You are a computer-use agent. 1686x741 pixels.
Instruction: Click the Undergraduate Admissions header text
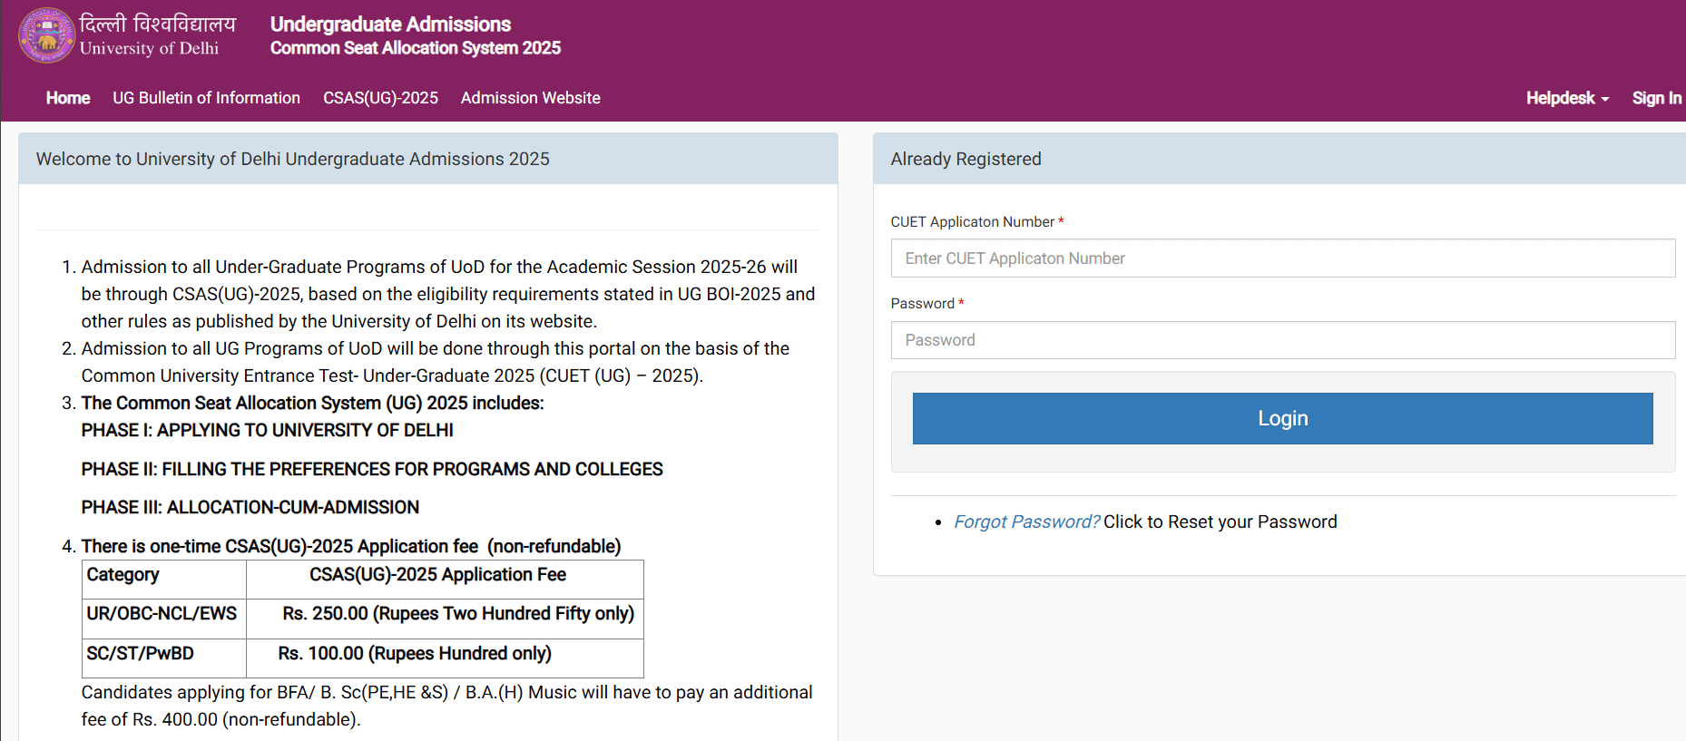(x=390, y=24)
